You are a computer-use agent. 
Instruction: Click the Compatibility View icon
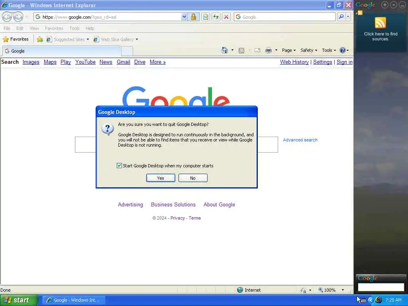click(206, 17)
